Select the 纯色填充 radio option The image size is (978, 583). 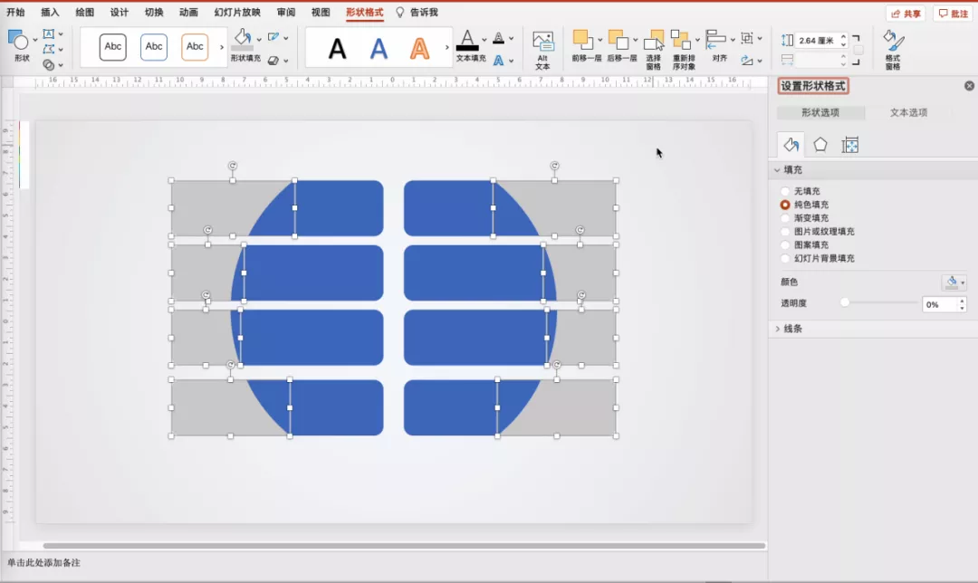pos(785,205)
